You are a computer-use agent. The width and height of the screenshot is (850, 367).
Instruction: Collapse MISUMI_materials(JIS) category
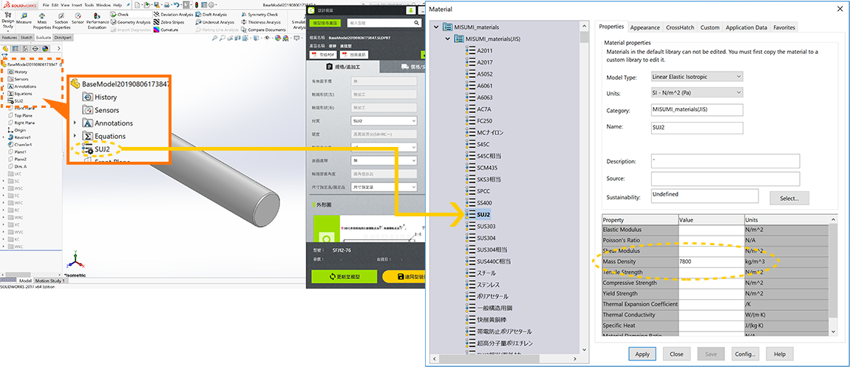coord(447,38)
